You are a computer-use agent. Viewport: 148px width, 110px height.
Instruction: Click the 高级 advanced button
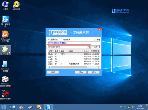[x=53, y=72]
